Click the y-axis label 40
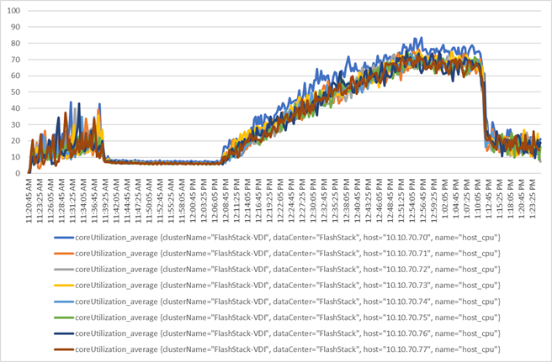 click(x=16, y=108)
